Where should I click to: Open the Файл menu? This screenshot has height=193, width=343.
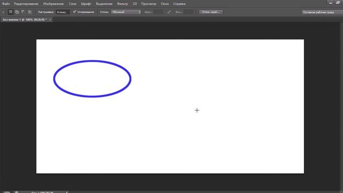click(6, 4)
